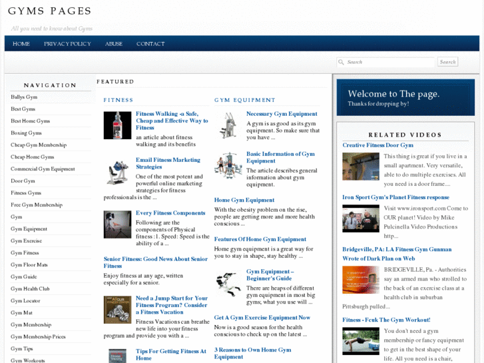This screenshot has width=484, height=363.
Task: Click the Necessary Gym Equipment thumbnail
Action: 228,125
